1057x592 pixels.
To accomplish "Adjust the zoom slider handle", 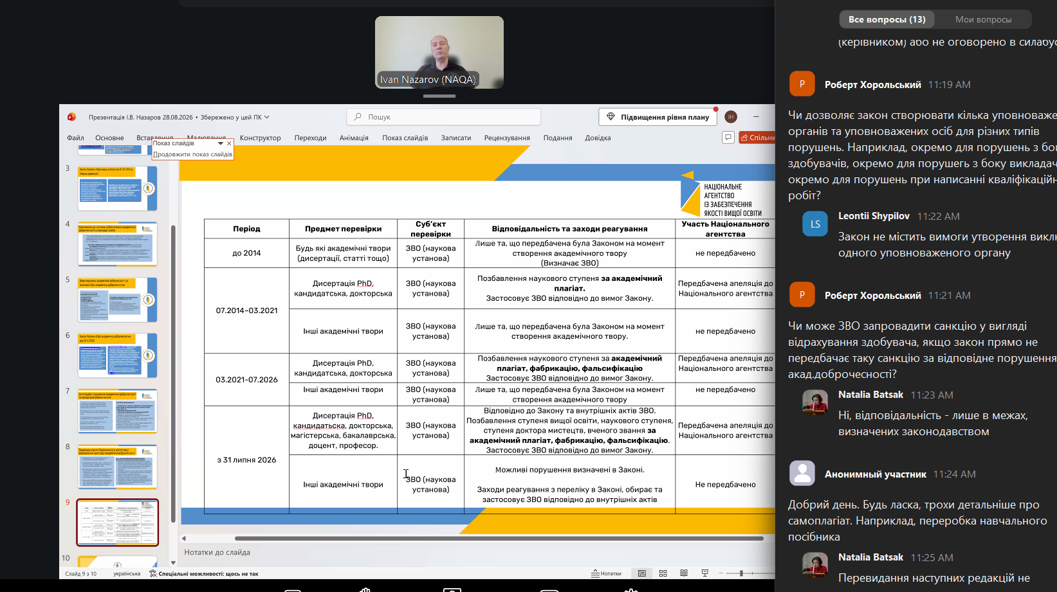I will click(x=741, y=573).
